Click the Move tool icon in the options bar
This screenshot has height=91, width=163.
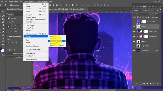pyautogui.click(x=5, y=5)
